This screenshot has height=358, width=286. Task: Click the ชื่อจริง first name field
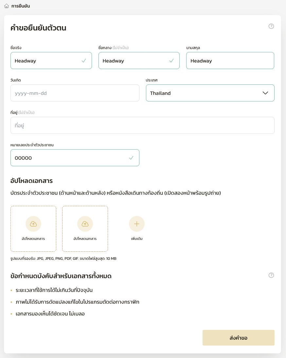coord(46,61)
